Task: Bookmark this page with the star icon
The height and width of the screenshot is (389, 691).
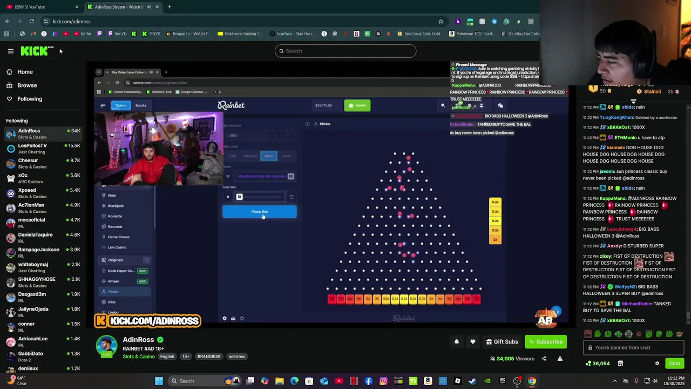Action: (441, 22)
